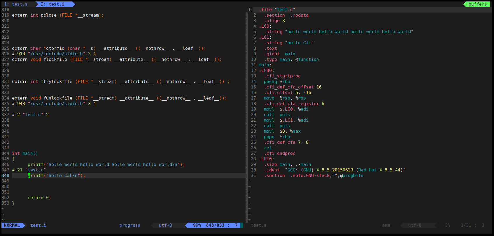This screenshot has width=494, height=236.
Task: Click the '# 2 "test.c" 2' line
Action: pyautogui.click(x=30, y=115)
